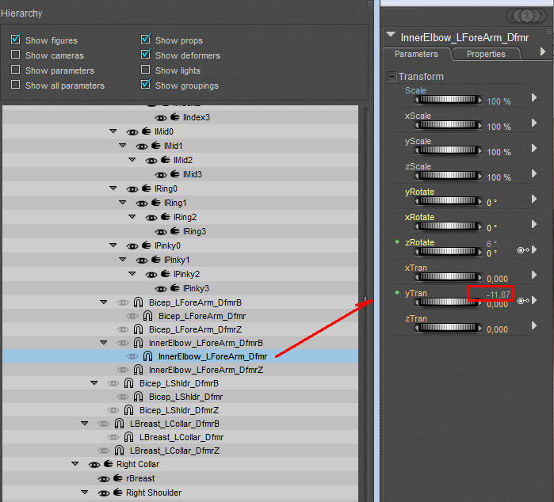Click the magnet icon of Bicep_LForeArm_DfmrZ
This screenshot has width=554, height=502.
[x=138, y=329]
